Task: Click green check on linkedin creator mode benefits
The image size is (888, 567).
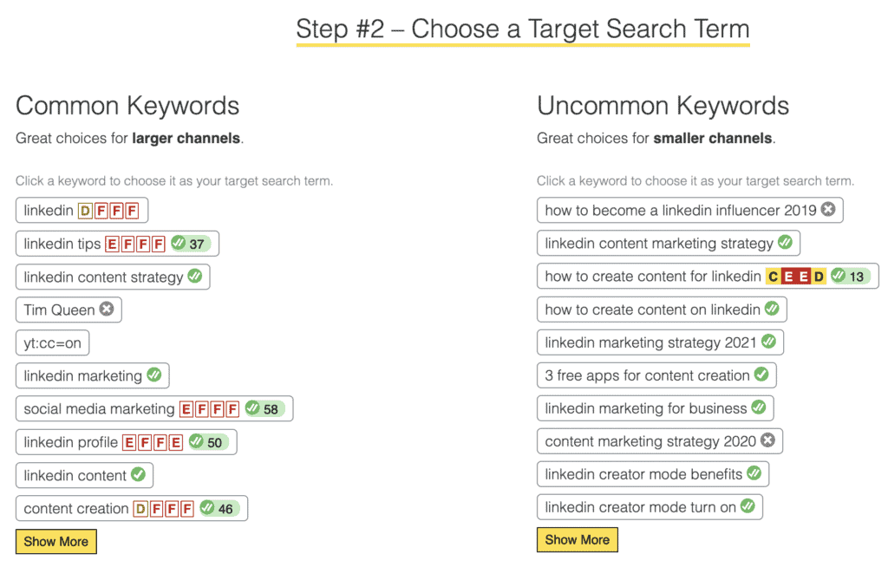Action: point(754,474)
